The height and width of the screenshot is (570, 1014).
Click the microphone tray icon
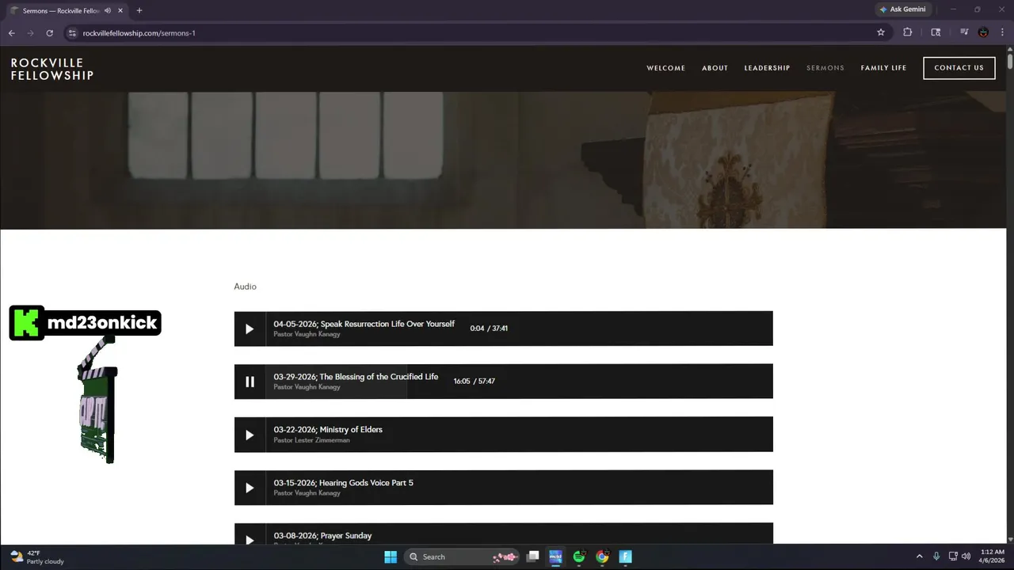(x=936, y=557)
